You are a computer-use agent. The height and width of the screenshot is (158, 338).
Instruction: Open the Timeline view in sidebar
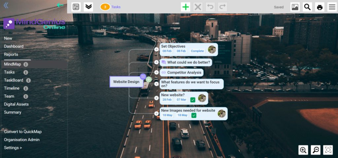(x=12, y=88)
